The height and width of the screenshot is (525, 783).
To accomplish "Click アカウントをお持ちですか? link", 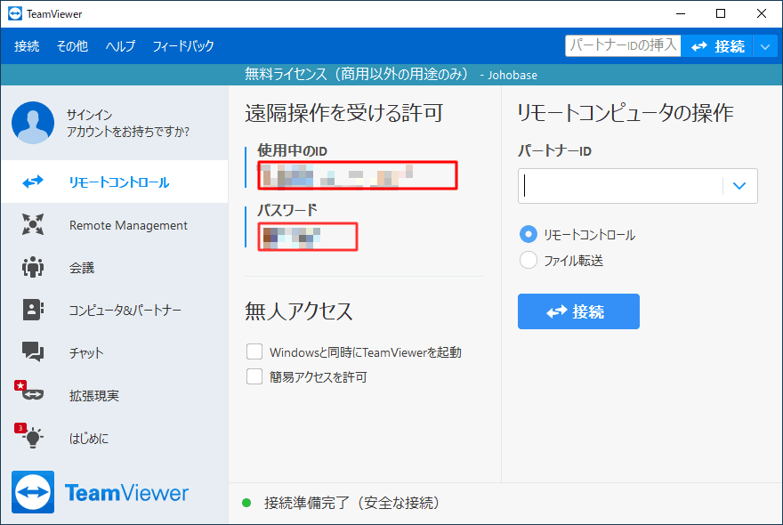I will (128, 132).
